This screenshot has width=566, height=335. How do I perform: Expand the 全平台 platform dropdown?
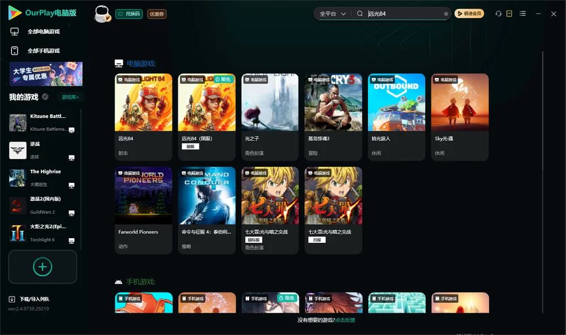click(332, 14)
